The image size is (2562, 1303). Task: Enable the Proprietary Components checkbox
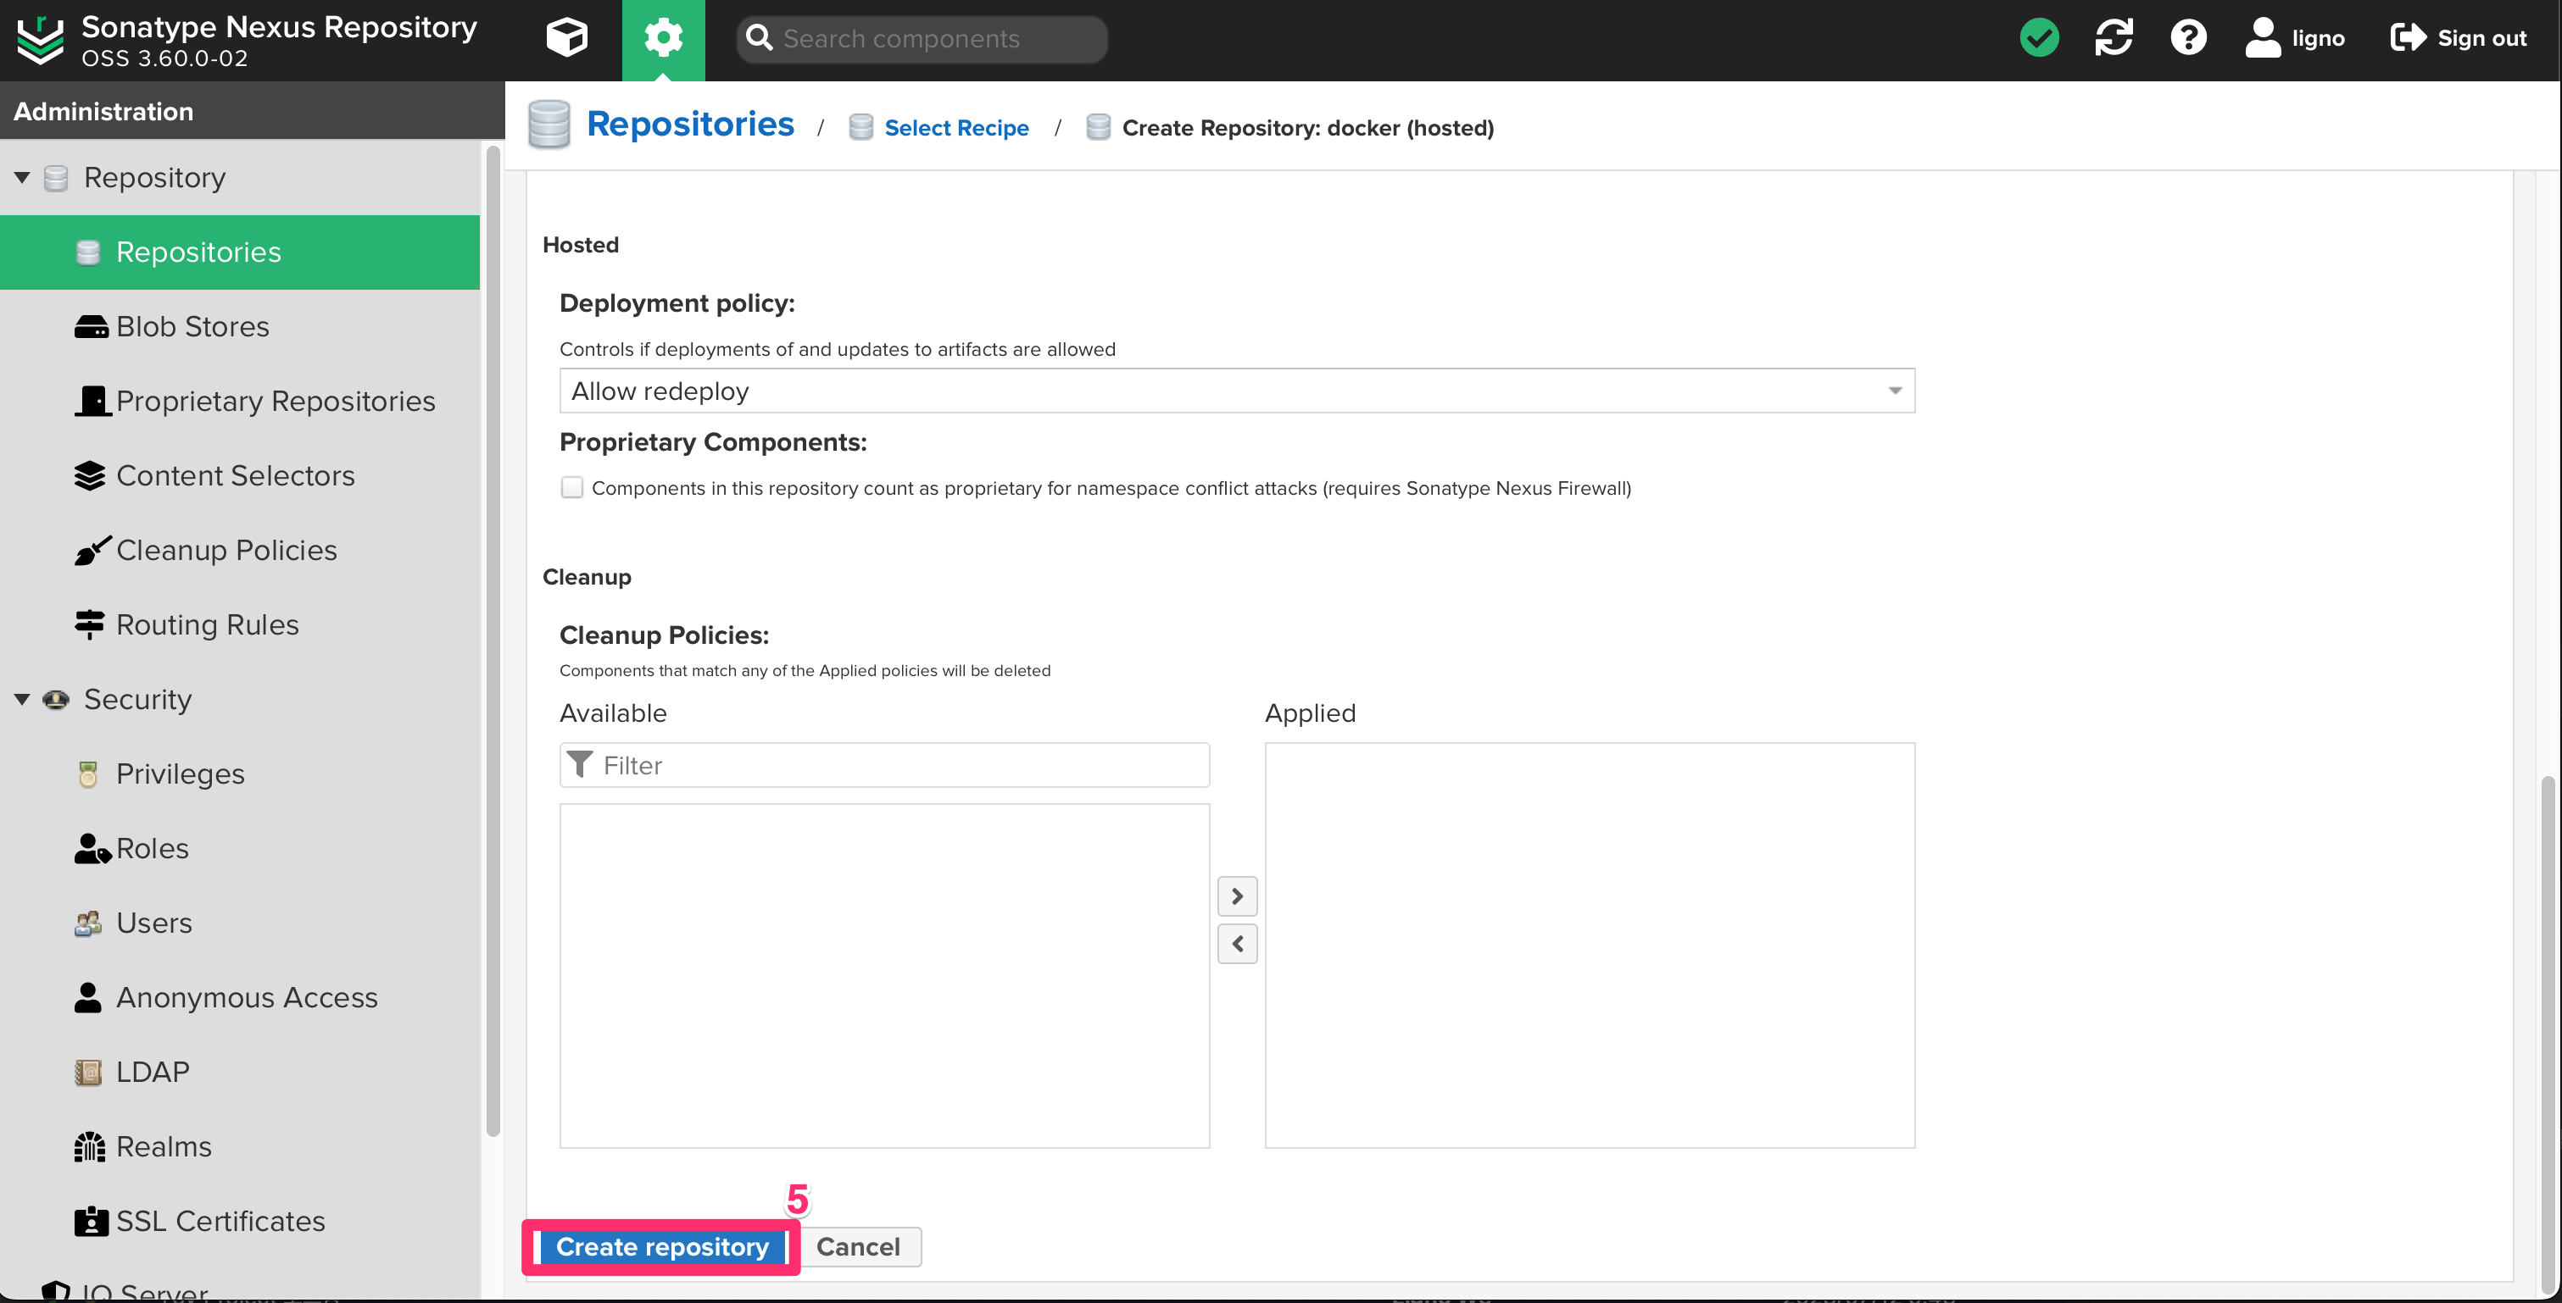pyautogui.click(x=572, y=487)
